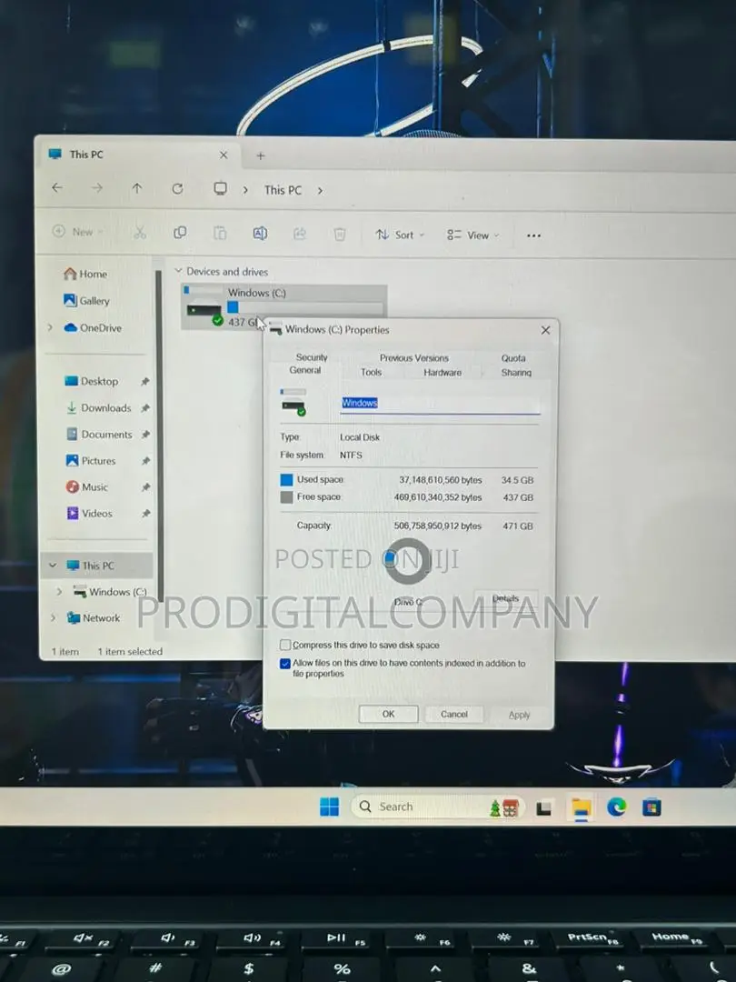Click the Cut scissors icon in toolbar
The width and height of the screenshot is (736, 982).
coord(140,233)
